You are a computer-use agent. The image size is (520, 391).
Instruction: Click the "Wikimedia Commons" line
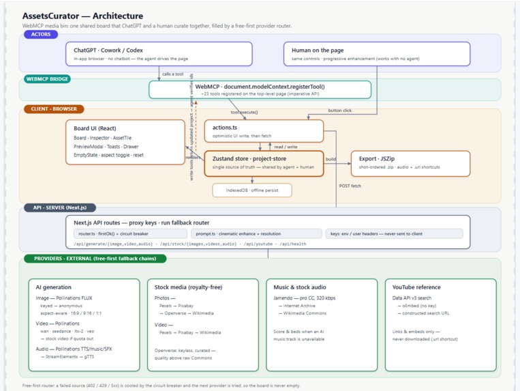[302, 313]
